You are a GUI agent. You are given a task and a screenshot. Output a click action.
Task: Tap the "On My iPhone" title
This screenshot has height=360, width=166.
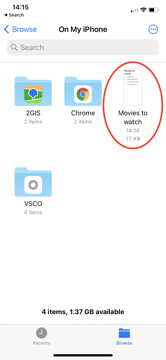coord(83,29)
